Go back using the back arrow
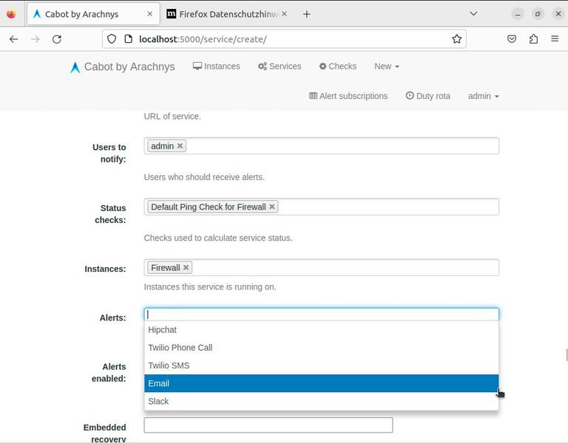The height and width of the screenshot is (443, 568). pos(13,39)
